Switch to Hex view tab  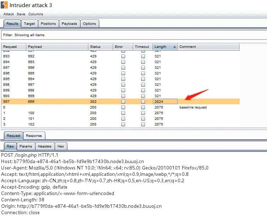[x=61, y=146]
